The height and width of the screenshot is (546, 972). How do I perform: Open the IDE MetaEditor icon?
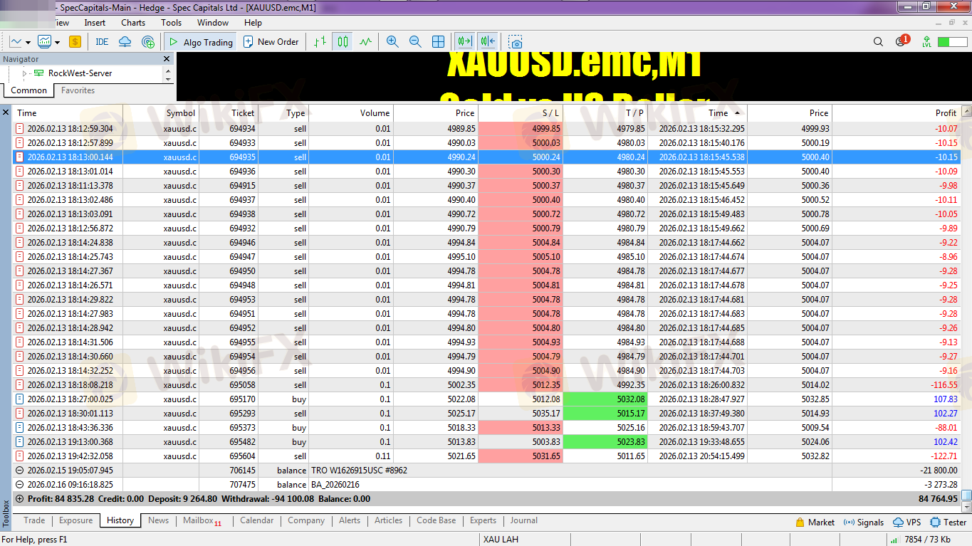tap(102, 42)
